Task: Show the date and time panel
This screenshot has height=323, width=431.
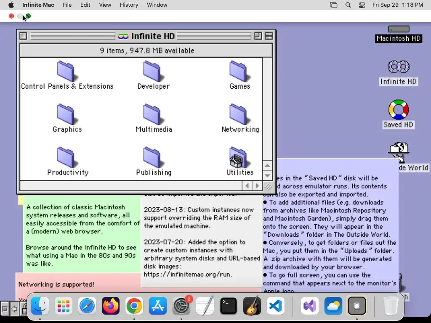Action: pyautogui.click(x=397, y=5)
